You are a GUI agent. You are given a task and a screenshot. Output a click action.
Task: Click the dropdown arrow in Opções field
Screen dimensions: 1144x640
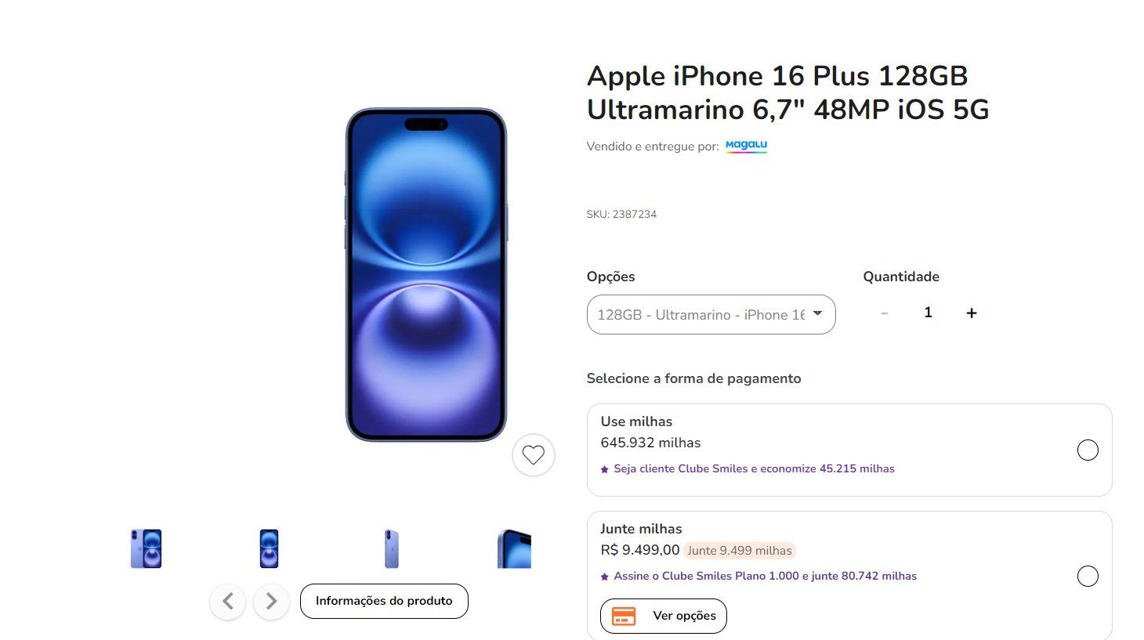tap(817, 313)
